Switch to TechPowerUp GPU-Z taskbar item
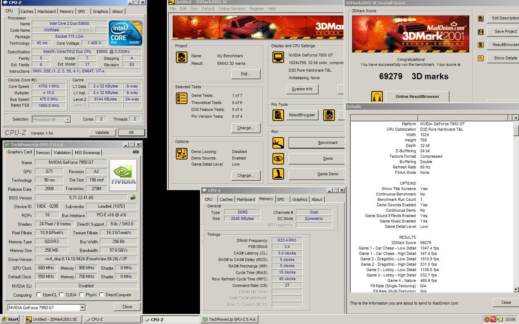This screenshot has height=324, width=519. 229,319
